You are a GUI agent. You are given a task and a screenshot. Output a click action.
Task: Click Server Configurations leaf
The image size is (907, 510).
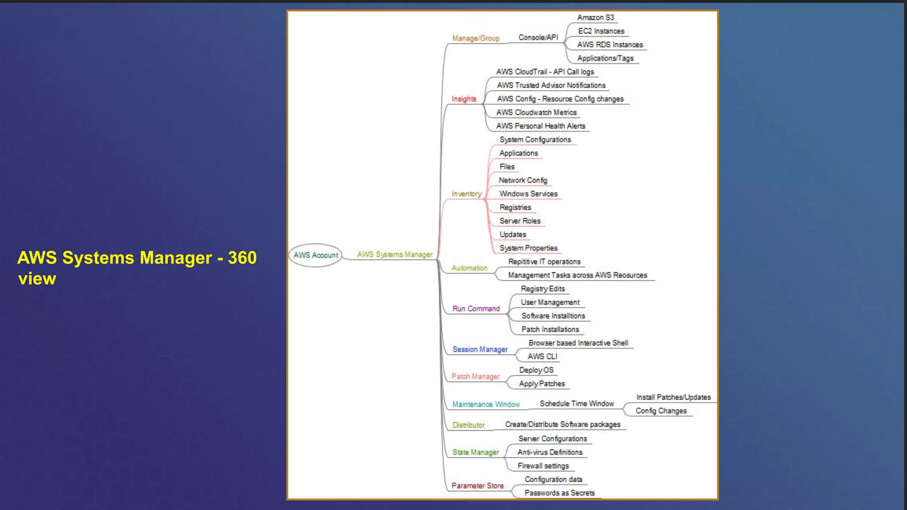click(x=552, y=439)
